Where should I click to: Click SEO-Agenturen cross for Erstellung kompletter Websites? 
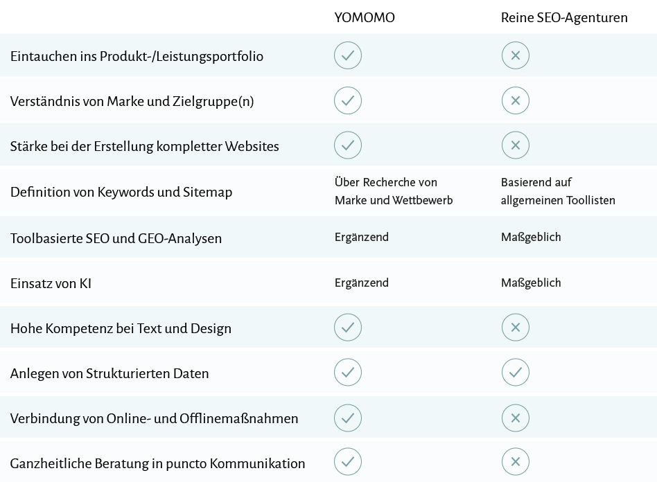516,145
